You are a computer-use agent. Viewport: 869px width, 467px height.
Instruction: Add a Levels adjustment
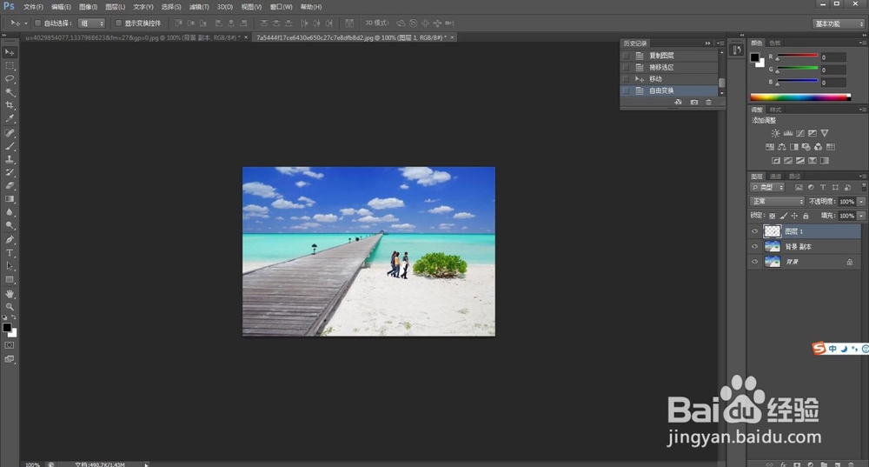click(x=787, y=133)
